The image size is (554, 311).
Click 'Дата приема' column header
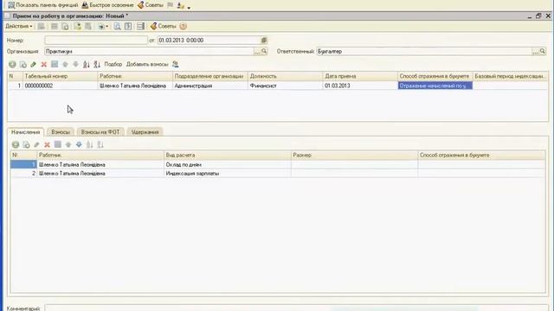point(360,76)
